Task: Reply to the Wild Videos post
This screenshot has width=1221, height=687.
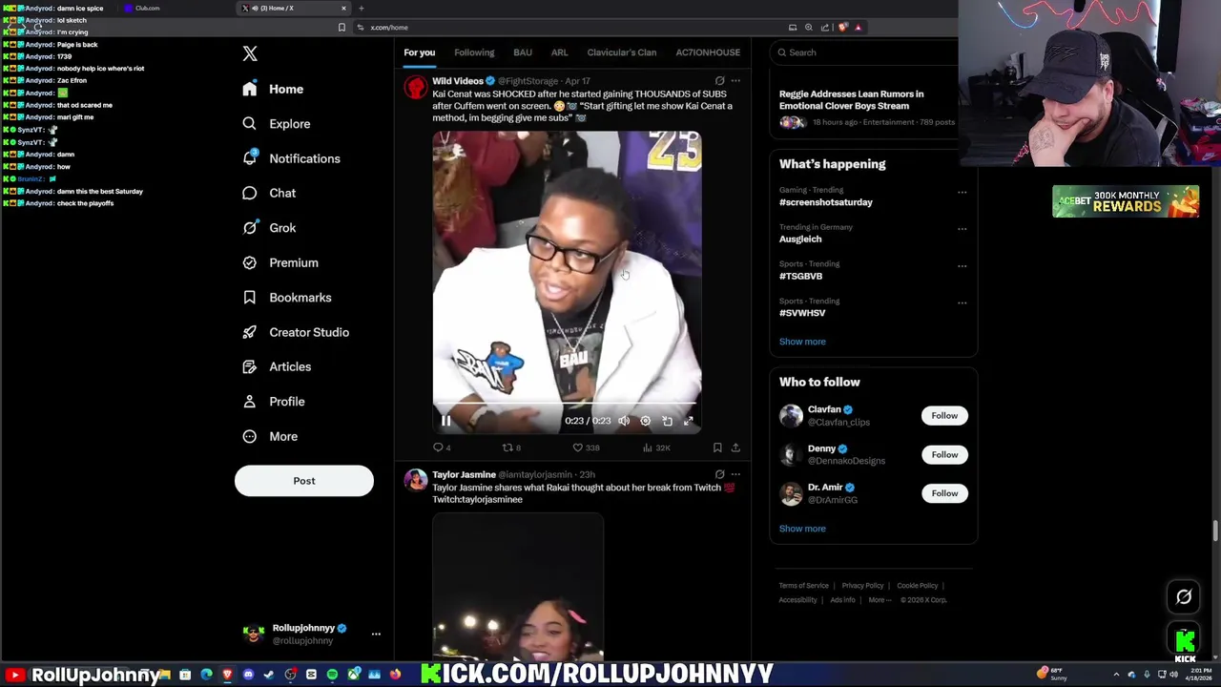Action: 442,448
